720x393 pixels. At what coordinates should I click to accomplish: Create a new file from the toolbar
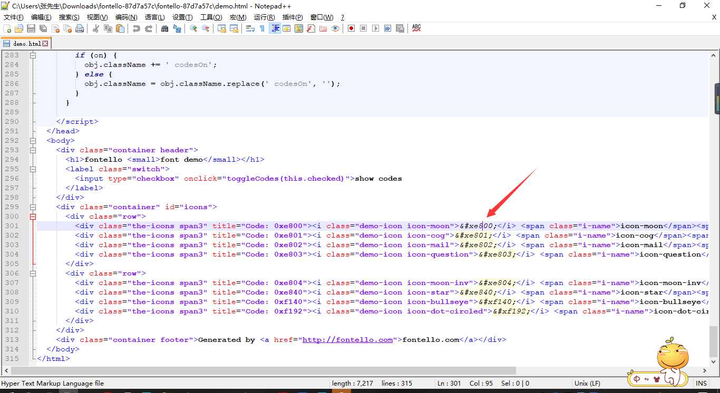point(7,28)
